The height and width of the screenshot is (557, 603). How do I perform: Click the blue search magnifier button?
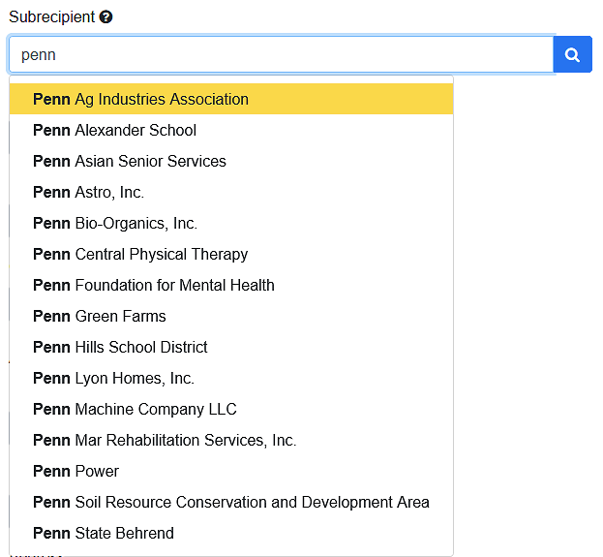point(572,55)
